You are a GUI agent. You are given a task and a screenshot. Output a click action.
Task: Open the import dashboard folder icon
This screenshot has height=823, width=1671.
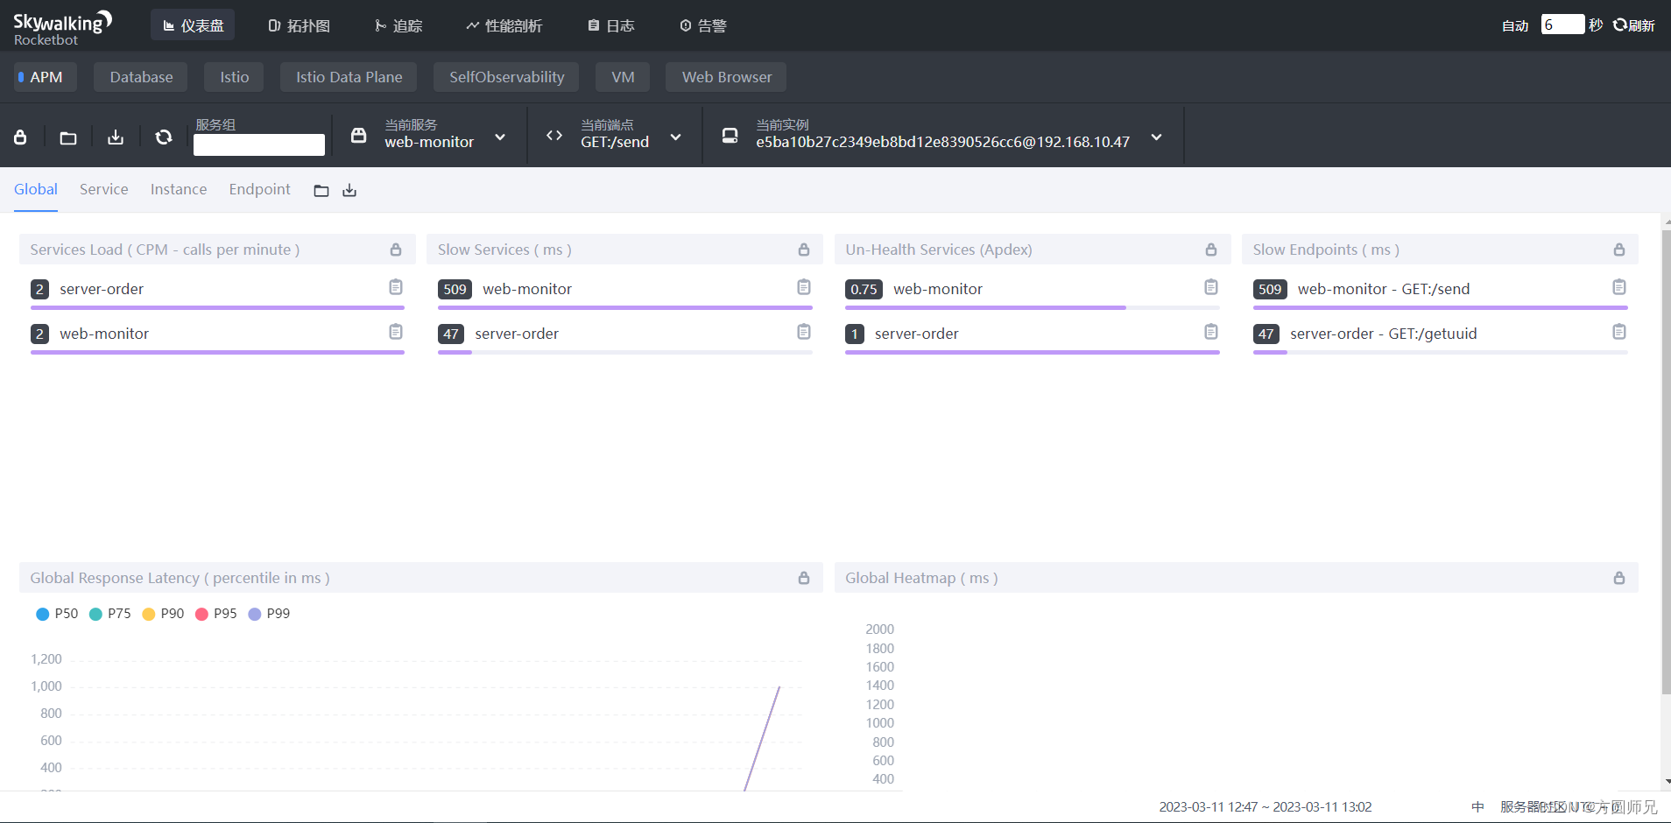click(68, 137)
